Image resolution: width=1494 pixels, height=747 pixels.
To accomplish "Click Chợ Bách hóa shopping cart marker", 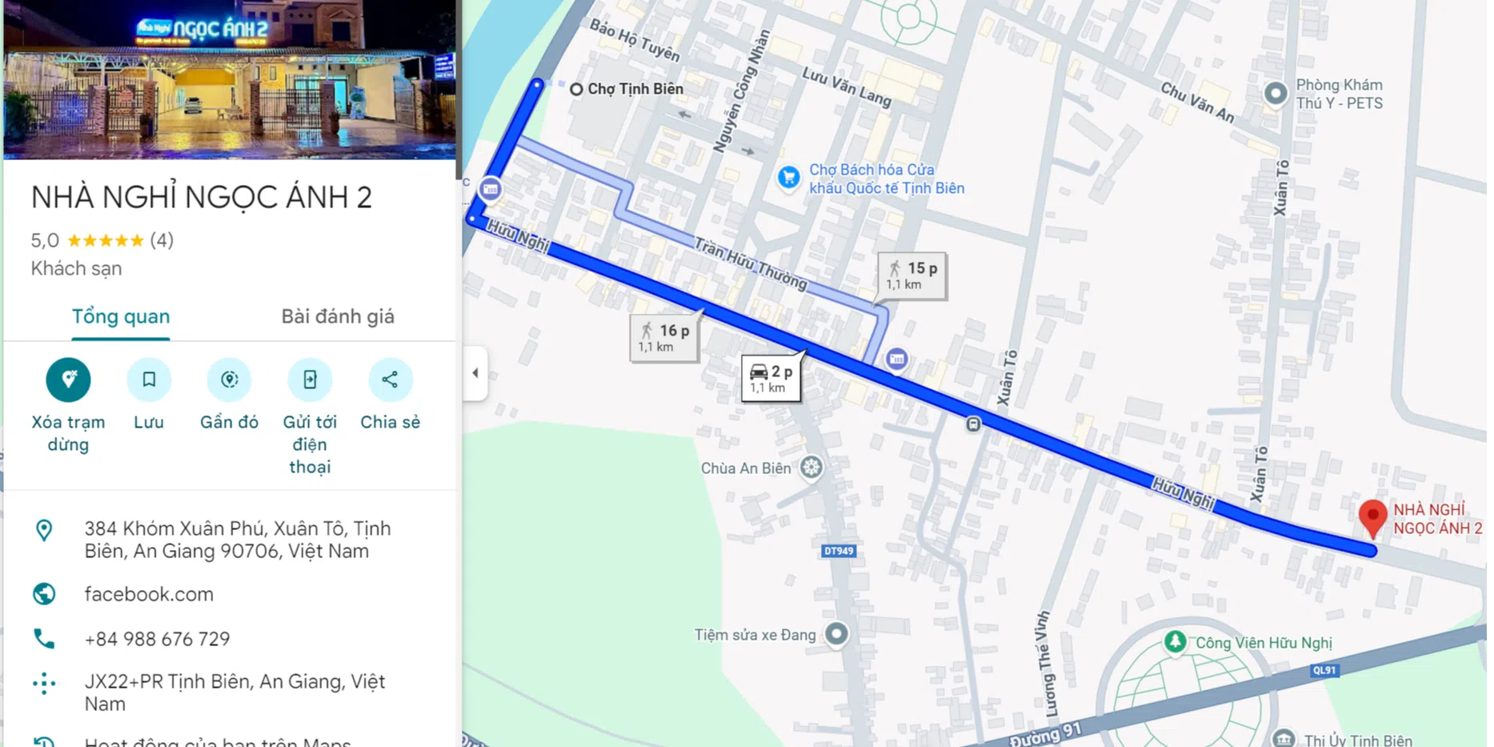I will (788, 178).
